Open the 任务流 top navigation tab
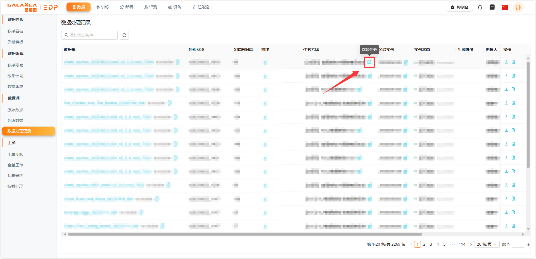Viewport: 536px width, 259px height. click(201, 7)
